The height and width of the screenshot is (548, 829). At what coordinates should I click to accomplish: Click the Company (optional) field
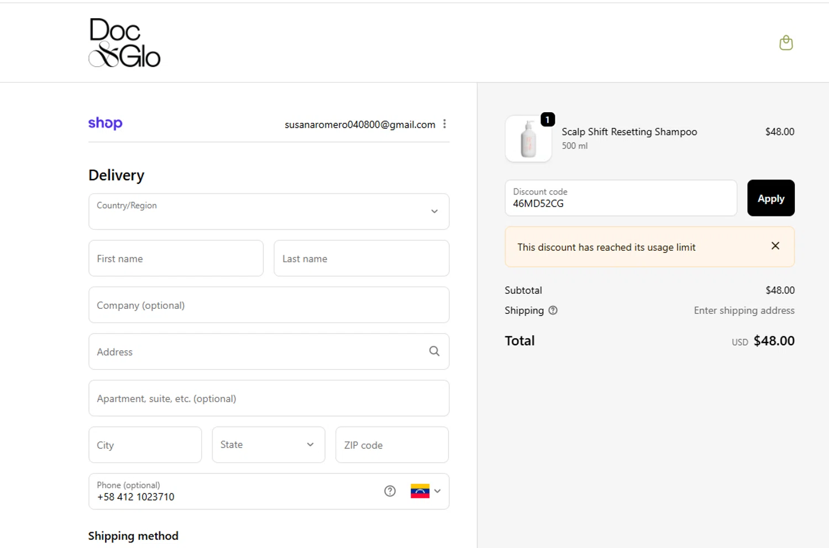[269, 305]
